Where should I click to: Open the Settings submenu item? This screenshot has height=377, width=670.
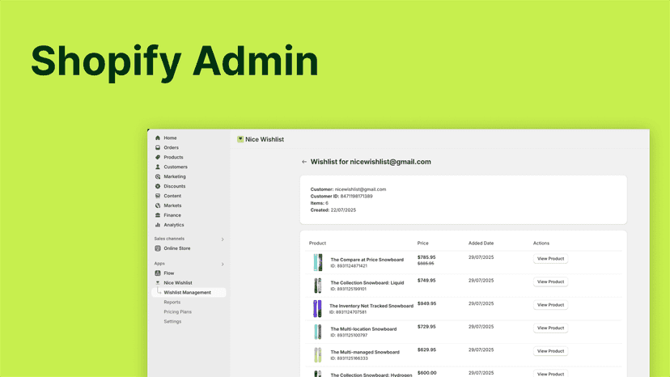[172, 321]
